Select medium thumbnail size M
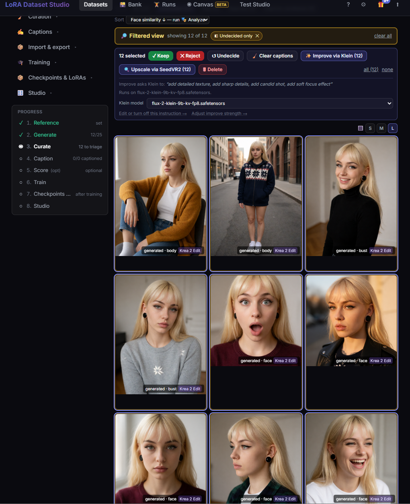Screen dimensions: 410x504 pos(381,128)
